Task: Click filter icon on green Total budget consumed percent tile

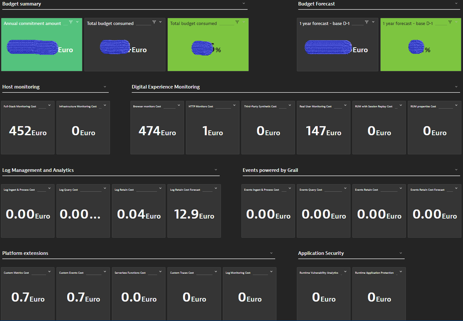Action: (237, 22)
